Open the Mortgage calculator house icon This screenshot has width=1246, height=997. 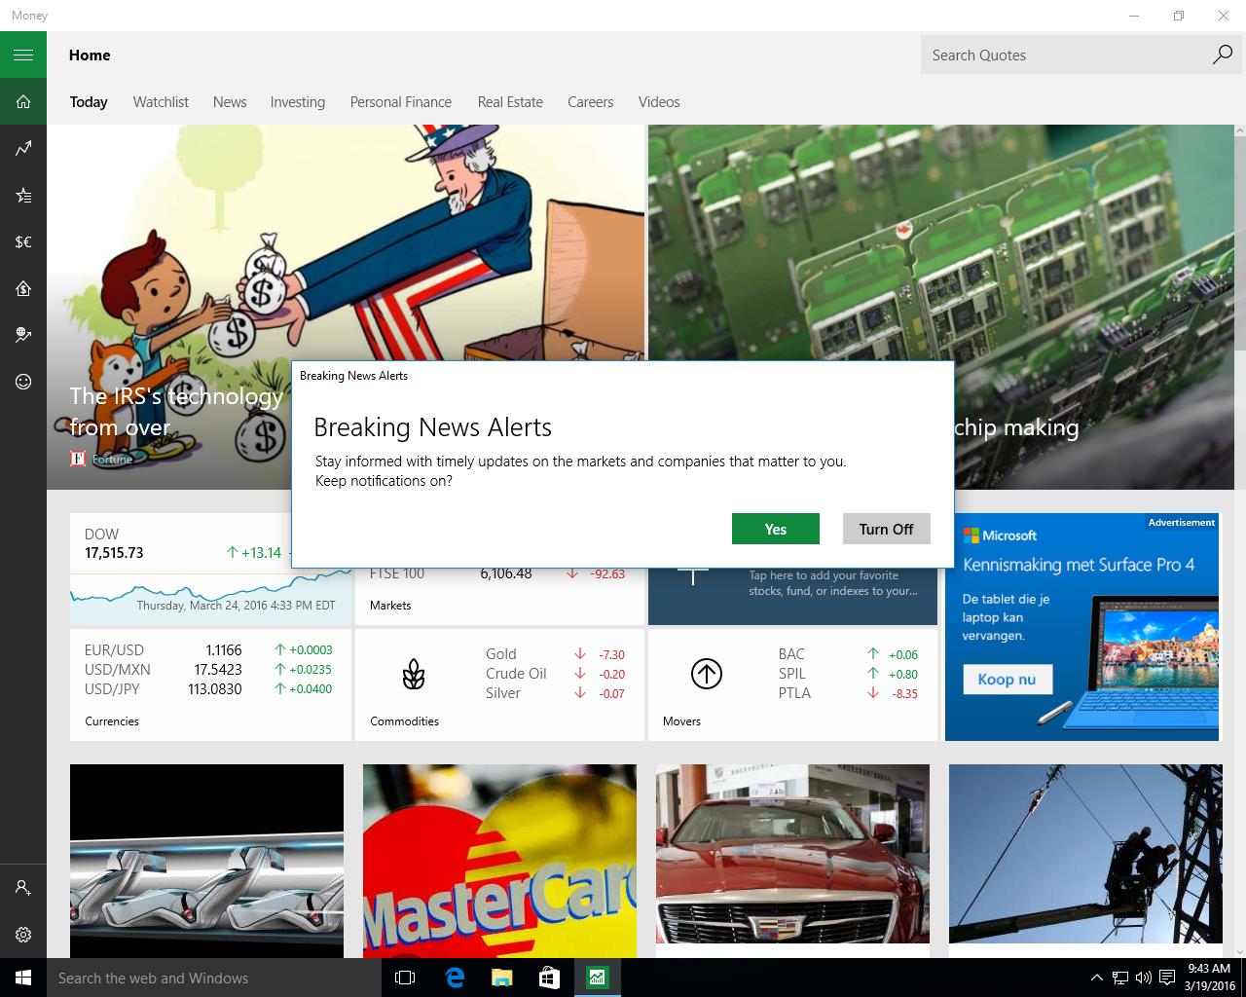[23, 288]
